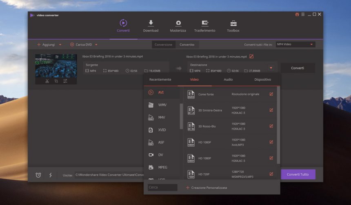Viewport: 351px width, 205px height.
Task: Choose the 3D Rosso-Blu preset row
Action: point(230,126)
